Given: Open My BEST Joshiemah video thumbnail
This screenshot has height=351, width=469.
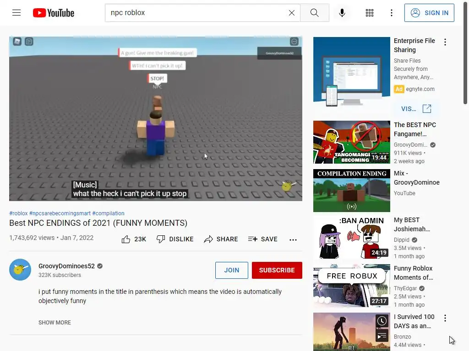Looking at the screenshot, I should (351, 238).
